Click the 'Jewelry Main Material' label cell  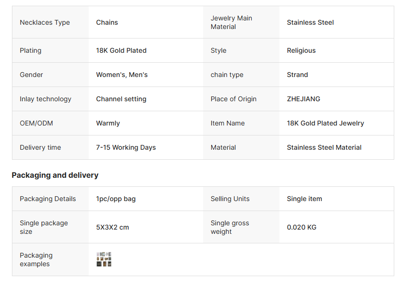tap(231, 22)
